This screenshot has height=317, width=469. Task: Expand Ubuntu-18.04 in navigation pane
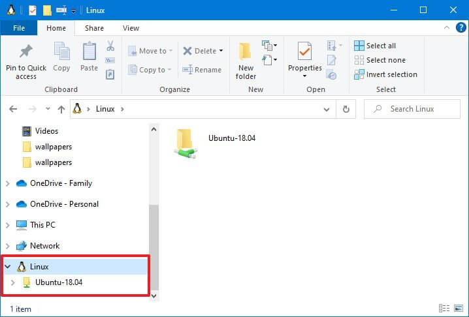pos(13,282)
